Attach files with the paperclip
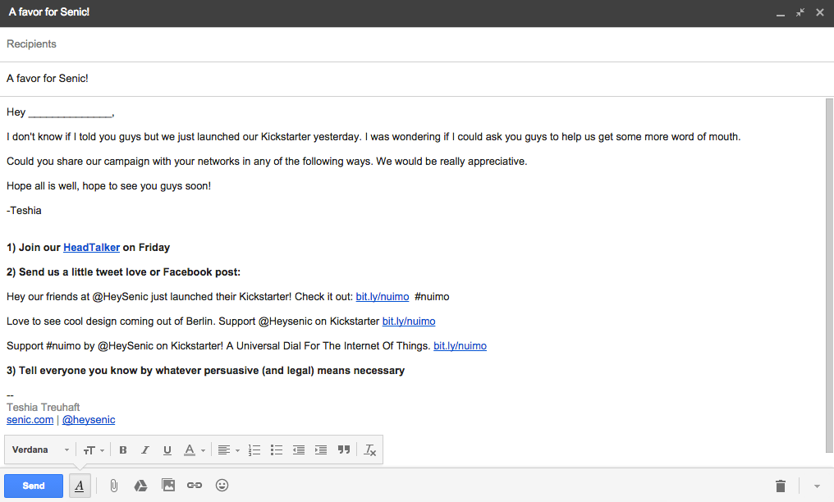Screen dimensions: 834x502 pyautogui.click(x=114, y=486)
